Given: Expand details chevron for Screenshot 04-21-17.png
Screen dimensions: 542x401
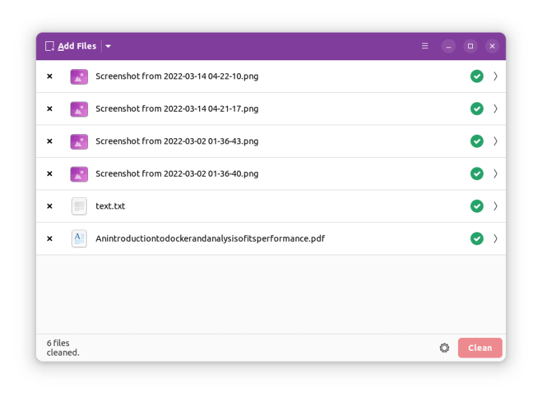Looking at the screenshot, I should 495,109.
